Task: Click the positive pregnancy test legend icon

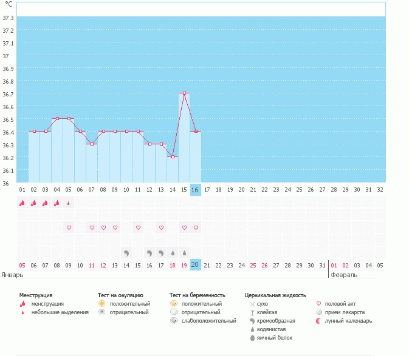Action: [174, 303]
